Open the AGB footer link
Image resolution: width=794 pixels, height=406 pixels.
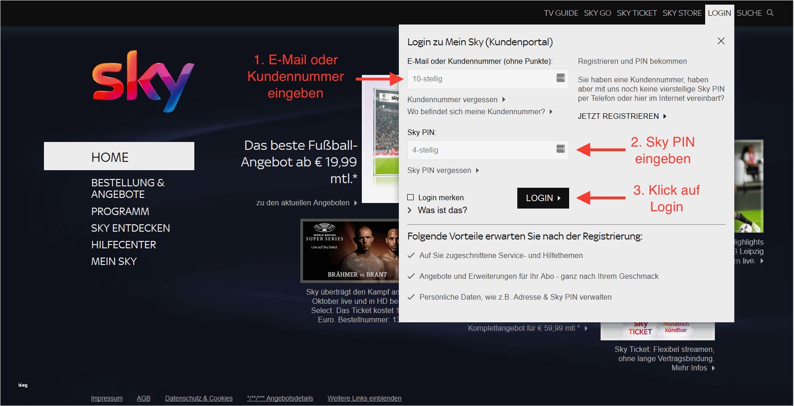143,398
